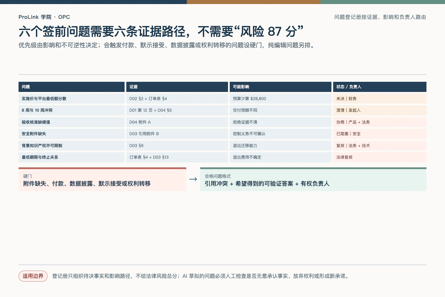The width and height of the screenshot is (445, 297).
Task: Click evidence cell 订单表 §4 + D03 §13
Action: coord(177,157)
